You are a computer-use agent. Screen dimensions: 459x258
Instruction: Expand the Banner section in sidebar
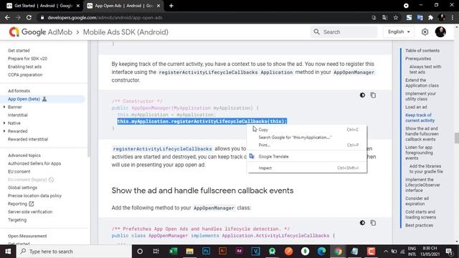pyautogui.click(x=4, y=107)
